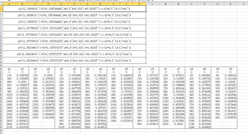Select column N header

[x=178, y=4]
